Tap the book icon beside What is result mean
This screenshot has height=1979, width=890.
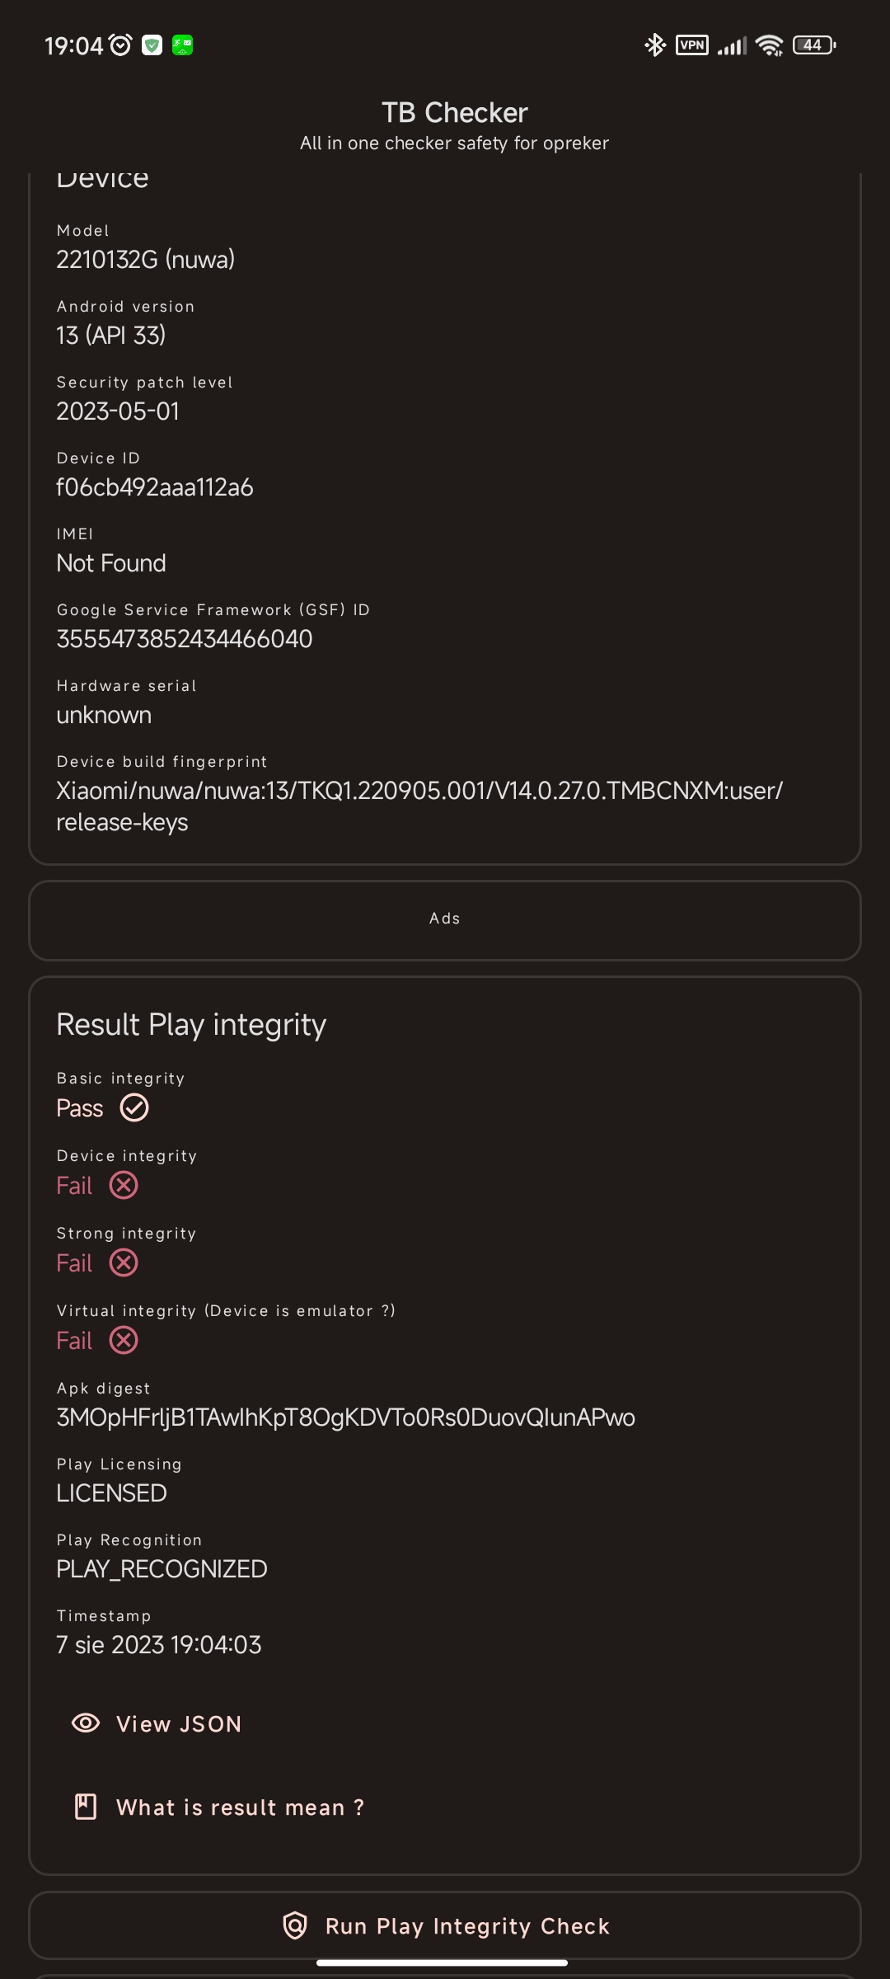(86, 1807)
